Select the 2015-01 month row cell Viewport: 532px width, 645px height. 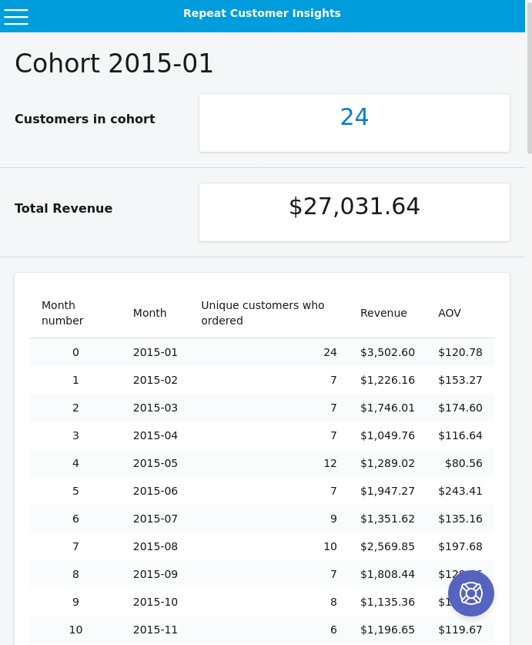pyautogui.click(x=155, y=352)
